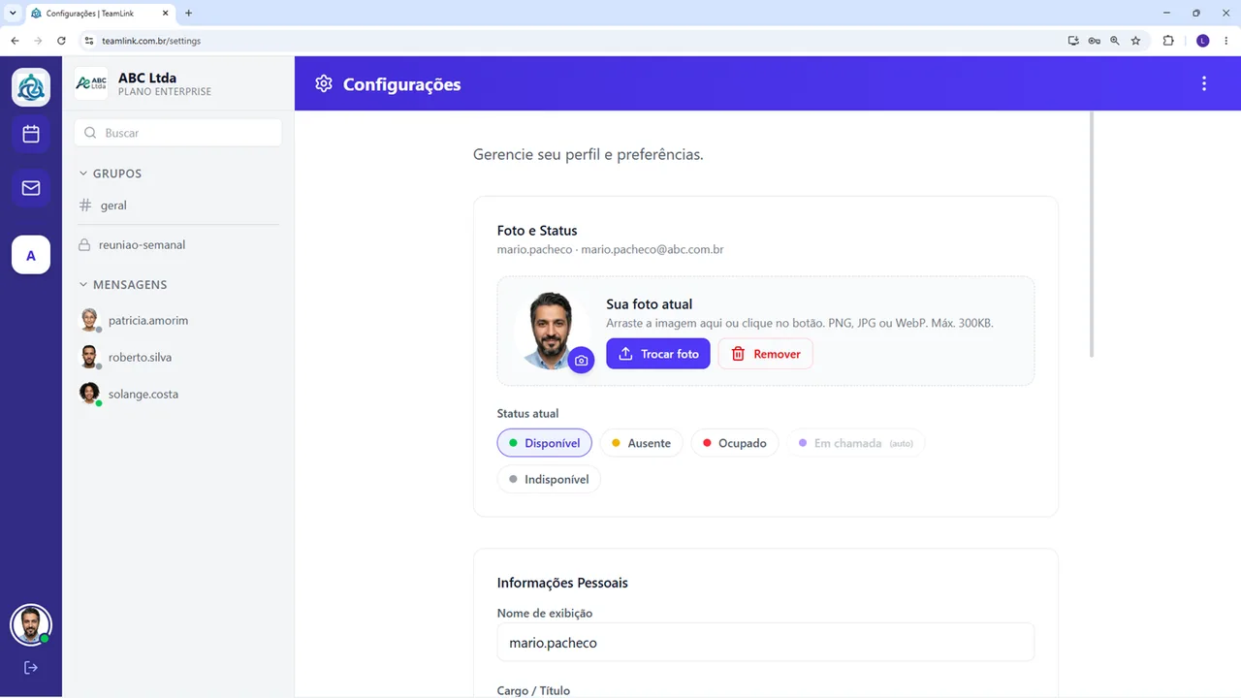Open a new browser tab
Screen dimensions: 1241x698
point(188,13)
